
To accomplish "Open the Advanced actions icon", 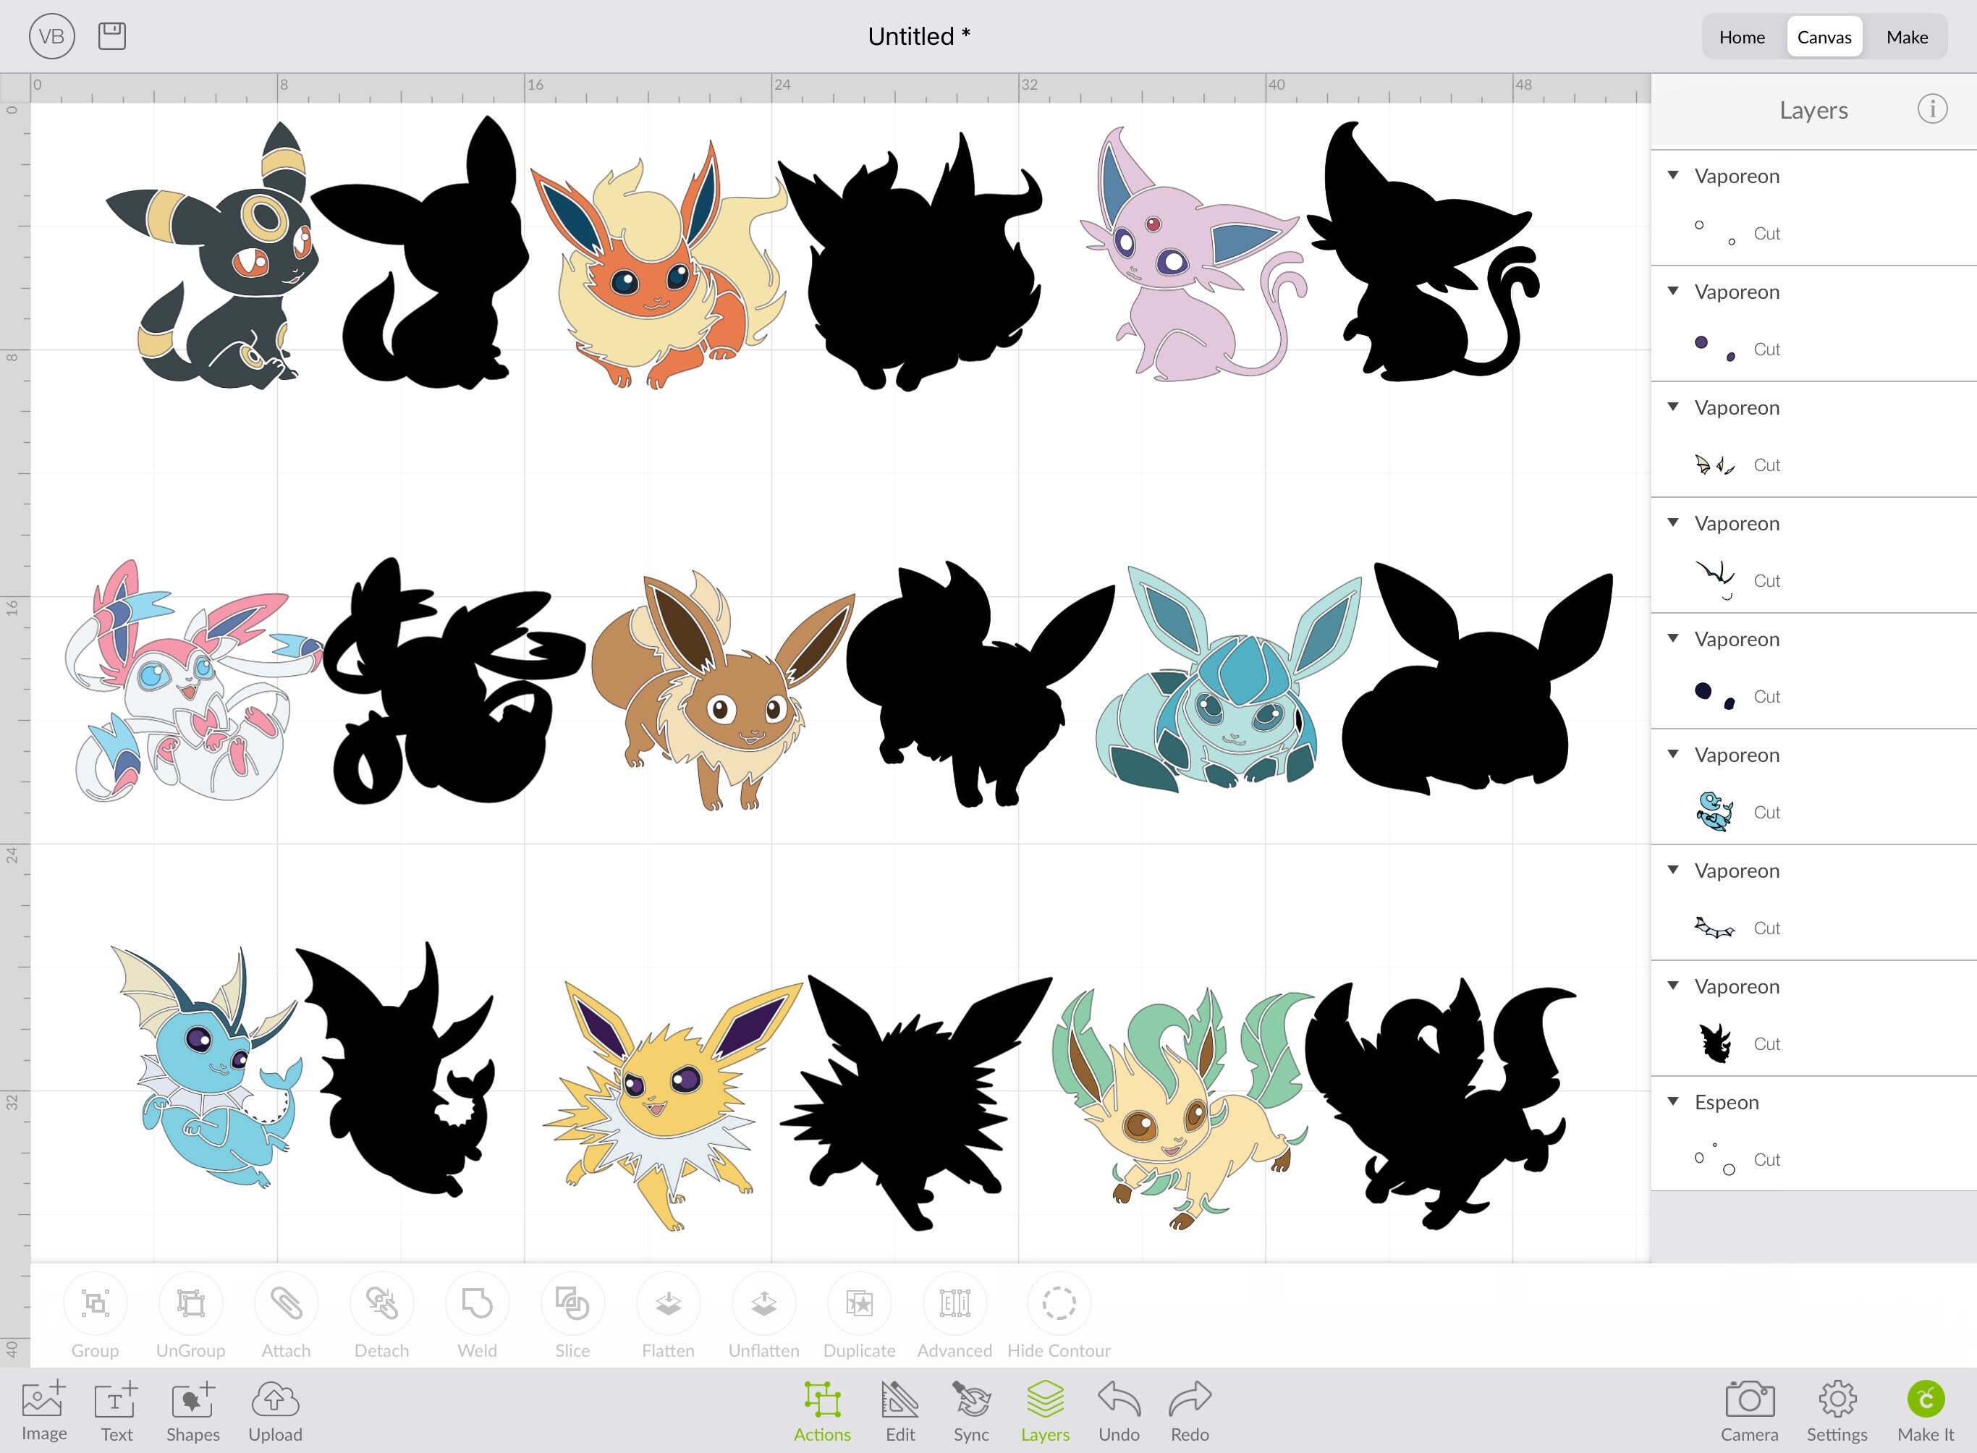I will pos(955,1302).
